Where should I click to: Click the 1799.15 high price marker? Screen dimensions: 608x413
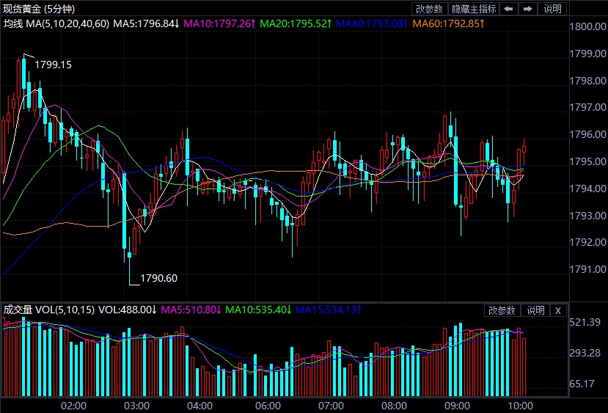[54, 65]
